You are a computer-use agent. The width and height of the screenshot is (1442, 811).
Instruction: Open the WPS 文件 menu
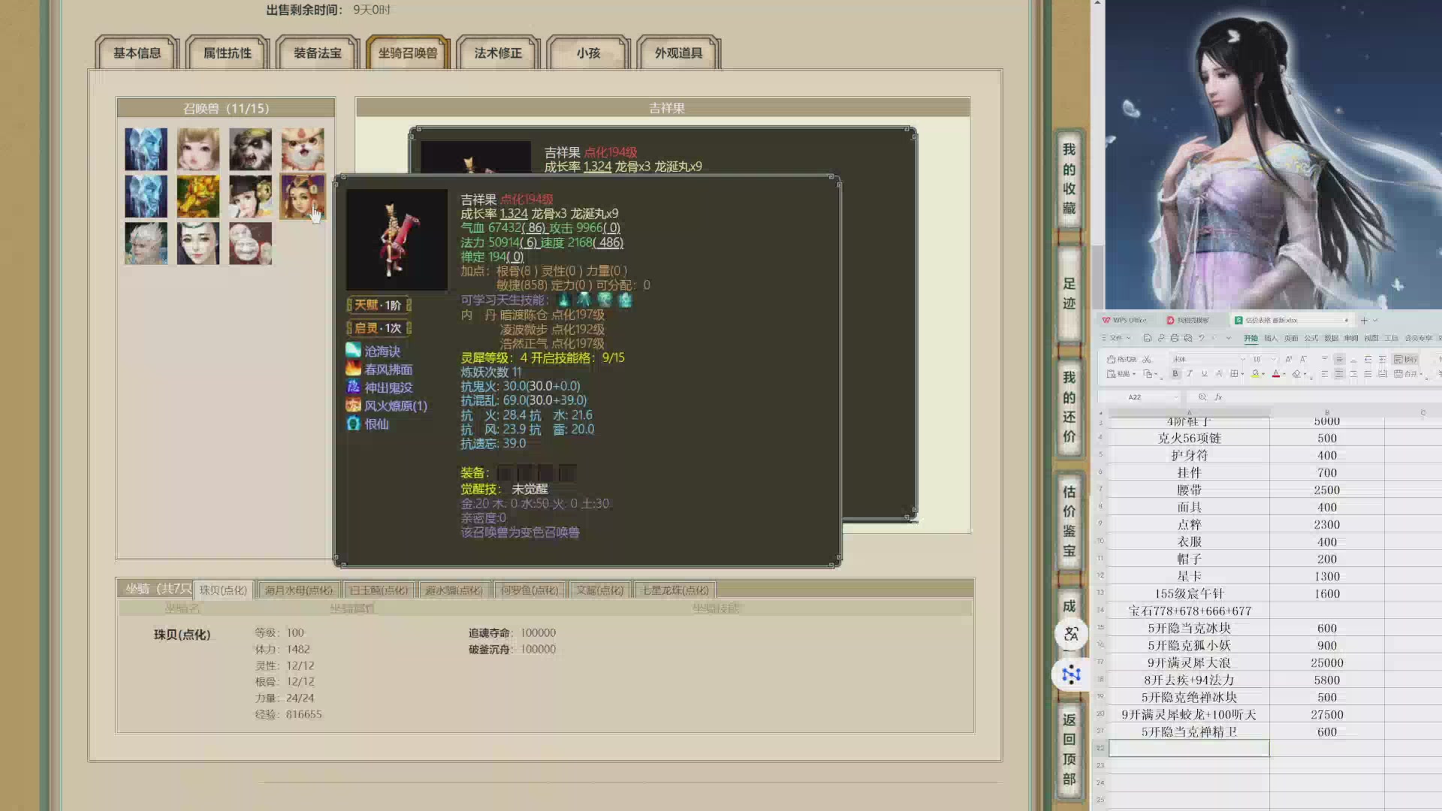1115,338
